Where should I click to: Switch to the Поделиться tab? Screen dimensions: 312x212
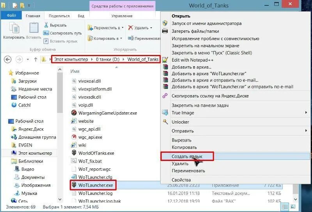tap(59, 16)
